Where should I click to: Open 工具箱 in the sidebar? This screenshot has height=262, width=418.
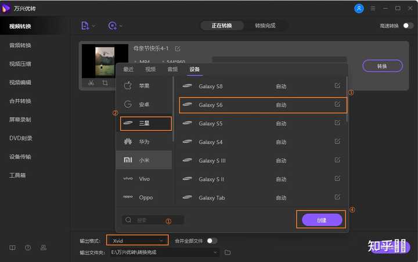(x=17, y=175)
